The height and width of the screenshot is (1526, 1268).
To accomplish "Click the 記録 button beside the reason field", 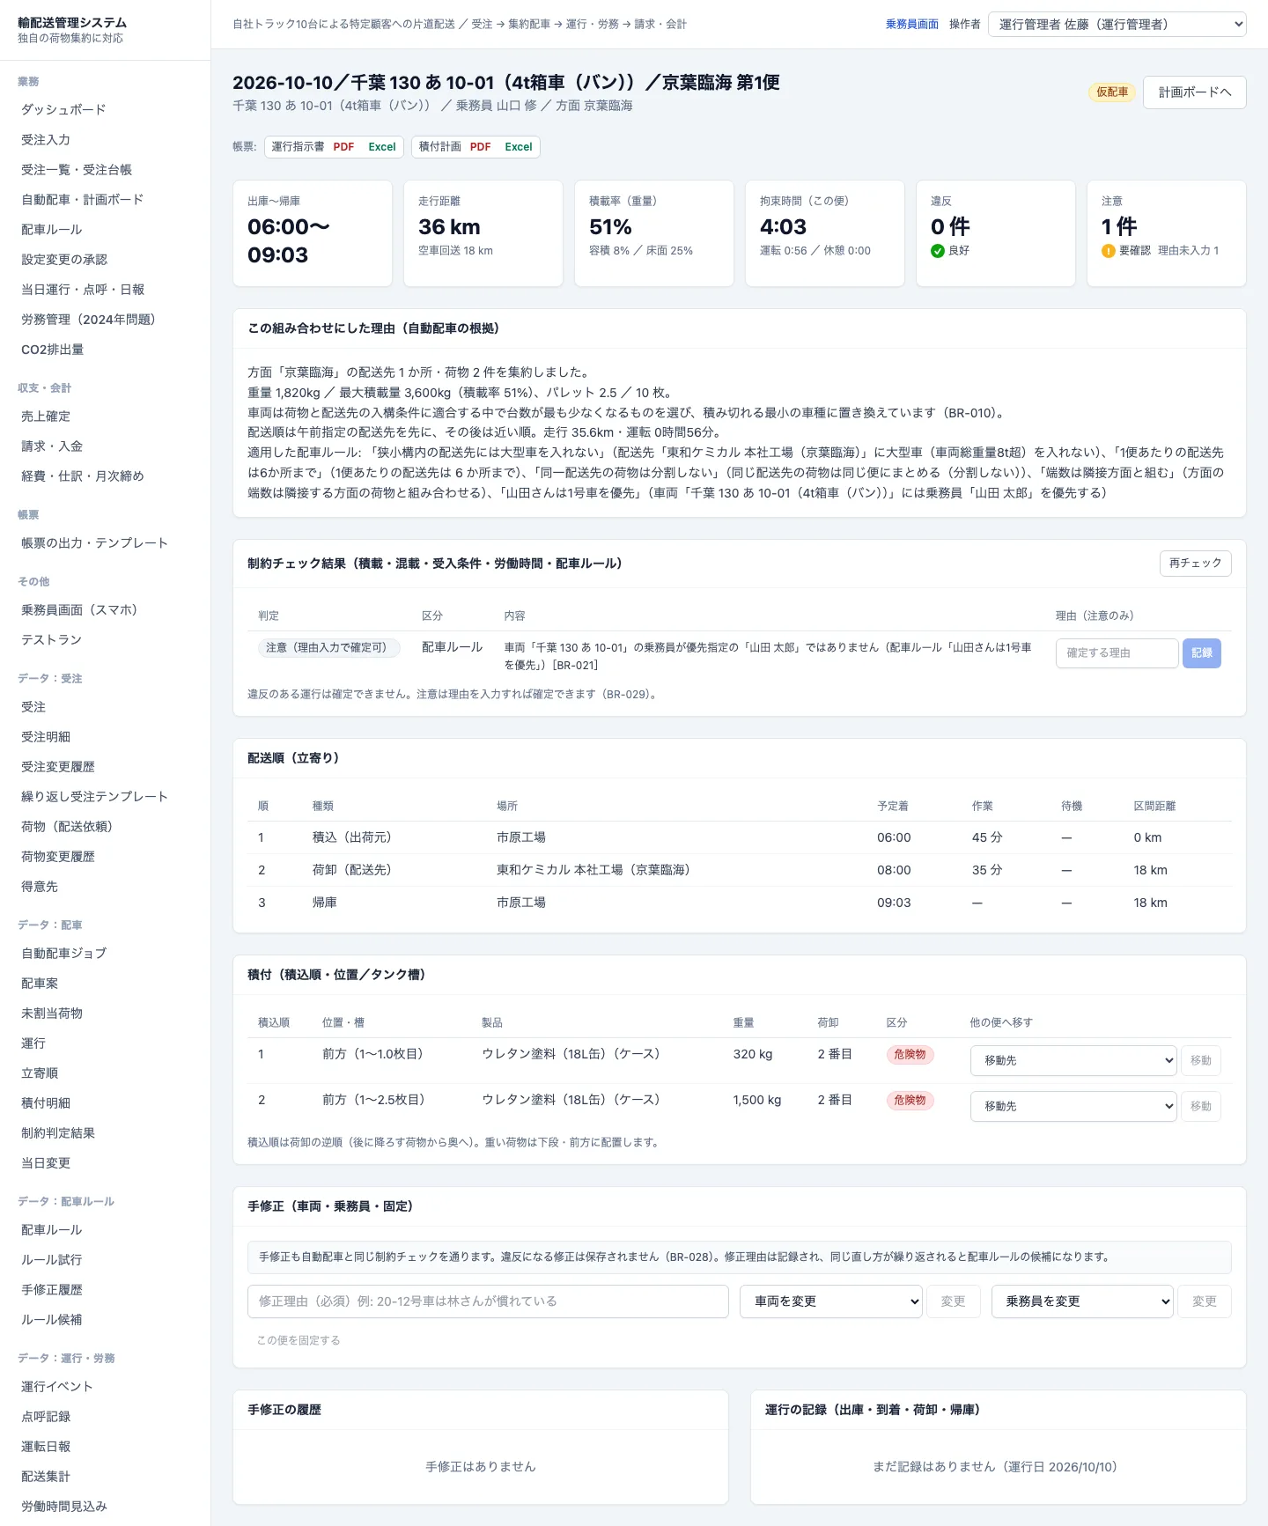I will (1202, 653).
